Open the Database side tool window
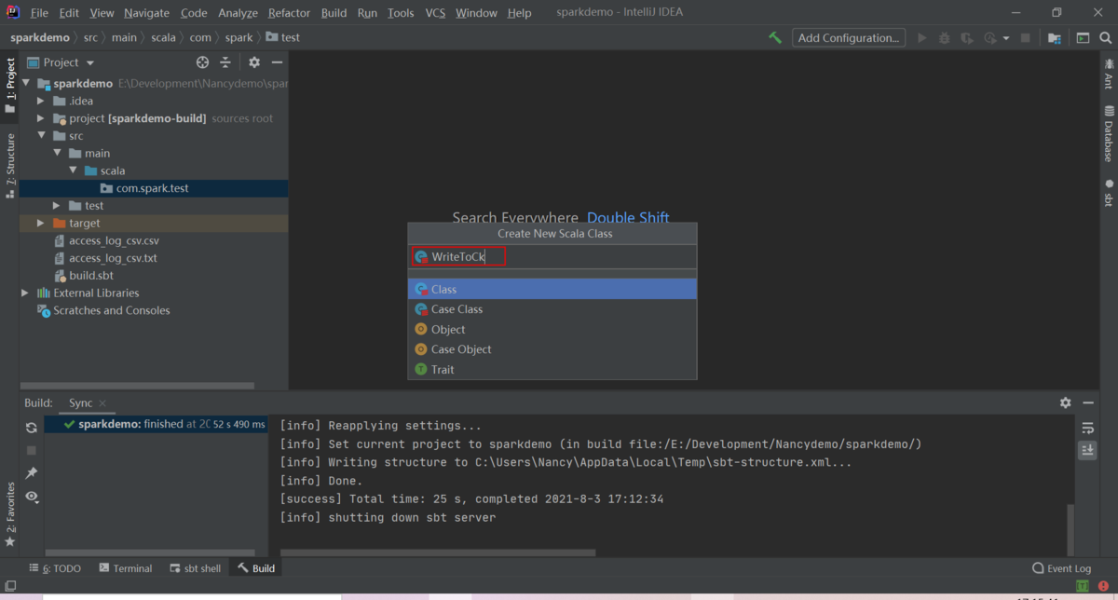The height and width of the screenshot is (600, 1118). pos(1108,134)
